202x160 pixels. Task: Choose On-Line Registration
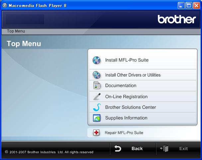(143, 97)
